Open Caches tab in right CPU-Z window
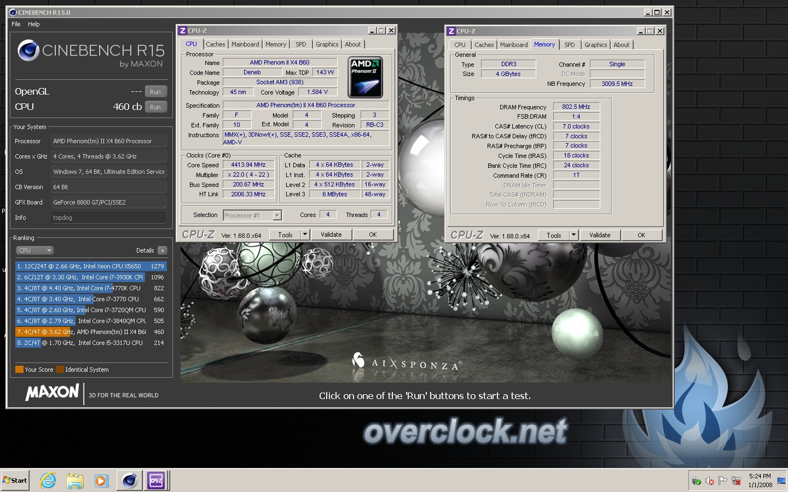The width and height of the screenshot is (788, 492). coord(484,45)
